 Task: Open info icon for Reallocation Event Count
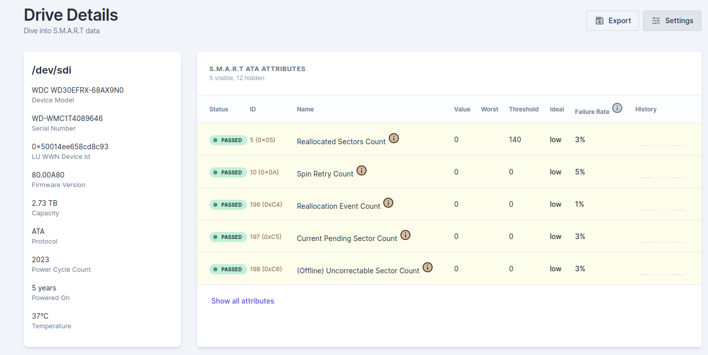pos(388,203)
